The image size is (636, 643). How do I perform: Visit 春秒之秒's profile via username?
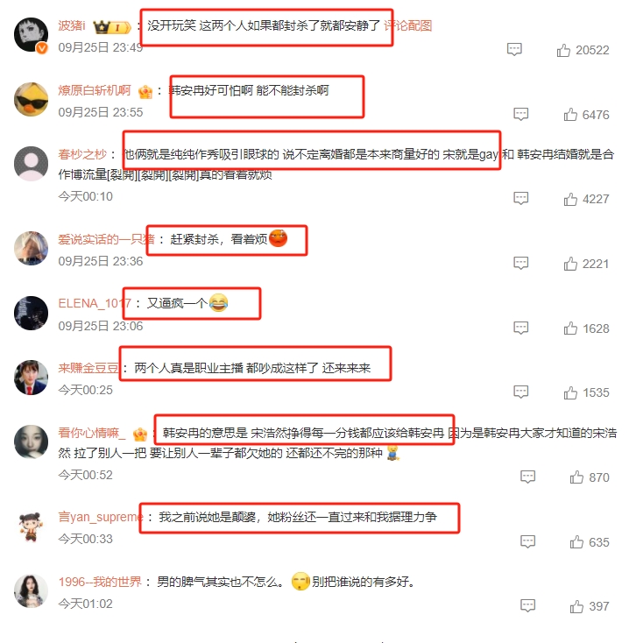pos(82,154)
